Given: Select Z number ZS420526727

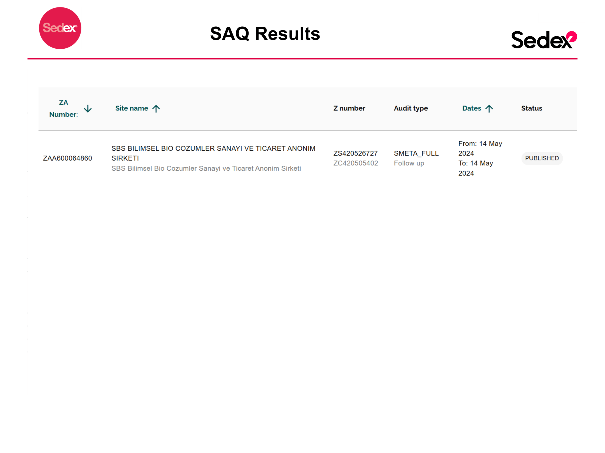Looking at the screenshot, I should point(355,153).
